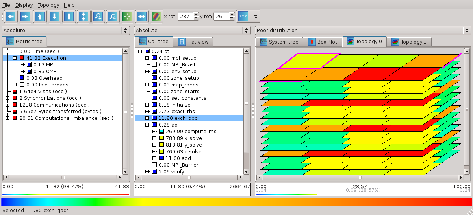Open the Peer distribution dropdown
This screenshot has width=473, height=215.
coord(363,30)
